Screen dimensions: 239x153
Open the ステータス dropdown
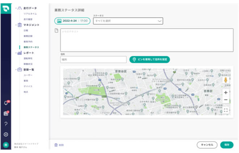(x=128, y=21)
